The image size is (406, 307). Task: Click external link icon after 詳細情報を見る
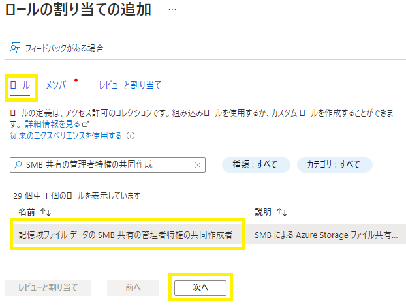[86, 124]
